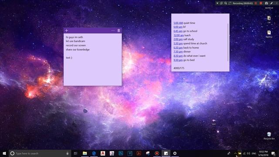Click the 'share our kownledge' line

[x=78, y=50]
